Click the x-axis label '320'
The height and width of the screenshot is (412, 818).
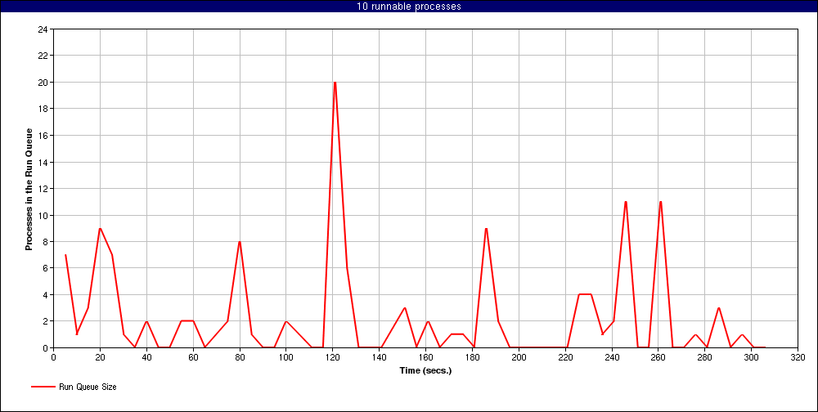point(798,357)
